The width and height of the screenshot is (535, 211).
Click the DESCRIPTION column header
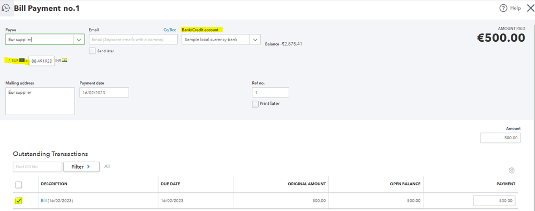click(x=54, y=184)
